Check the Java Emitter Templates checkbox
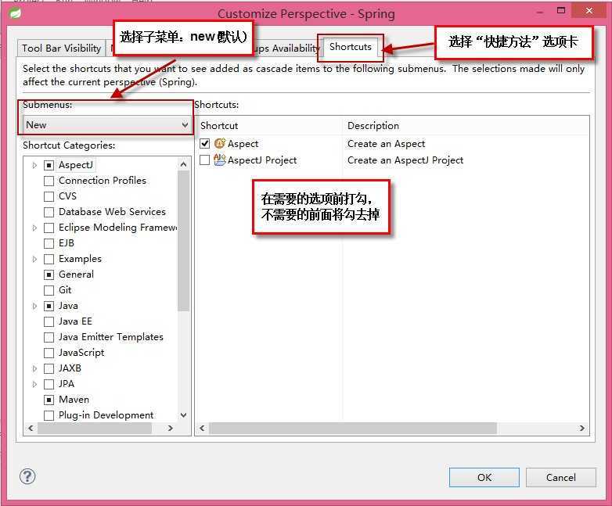 tap(49, 337)
